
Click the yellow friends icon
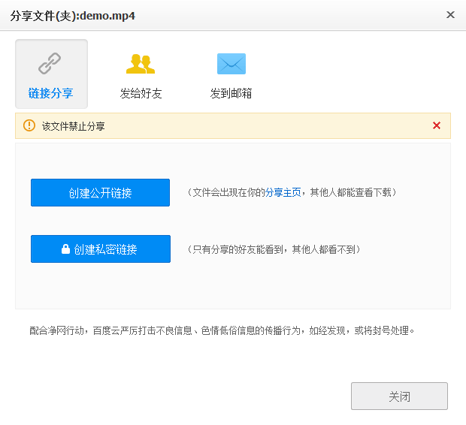pos(141,64)
